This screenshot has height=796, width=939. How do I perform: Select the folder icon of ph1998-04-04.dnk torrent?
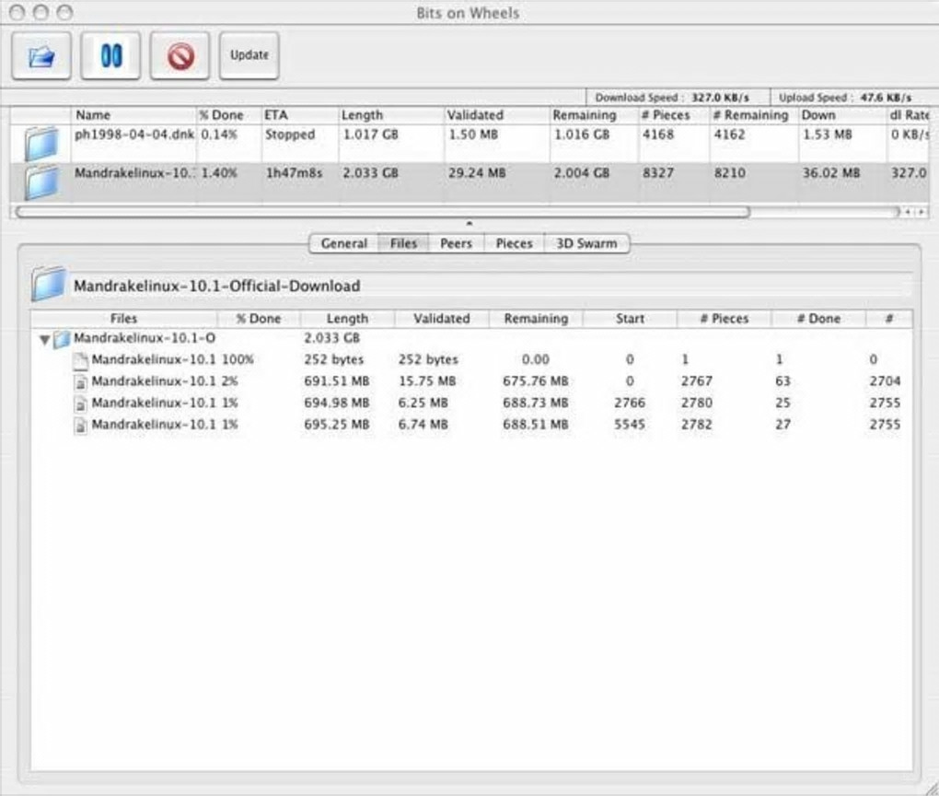41,143
